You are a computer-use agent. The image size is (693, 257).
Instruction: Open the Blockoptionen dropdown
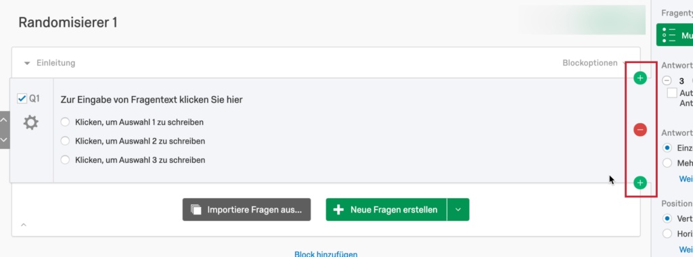click(594, 63)
